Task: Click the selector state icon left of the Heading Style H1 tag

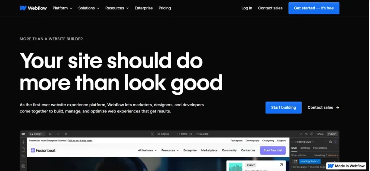Action: pos(295,161)
